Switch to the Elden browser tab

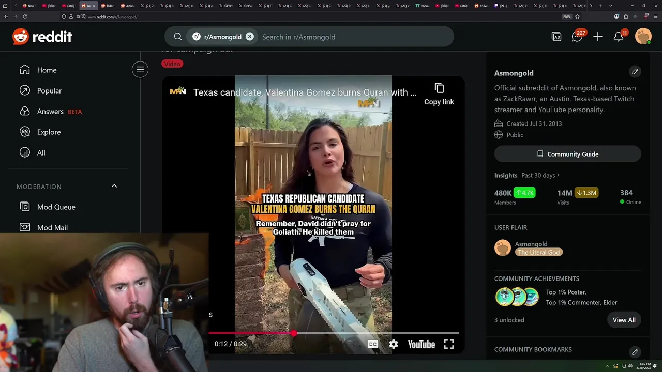click(108, 6)
